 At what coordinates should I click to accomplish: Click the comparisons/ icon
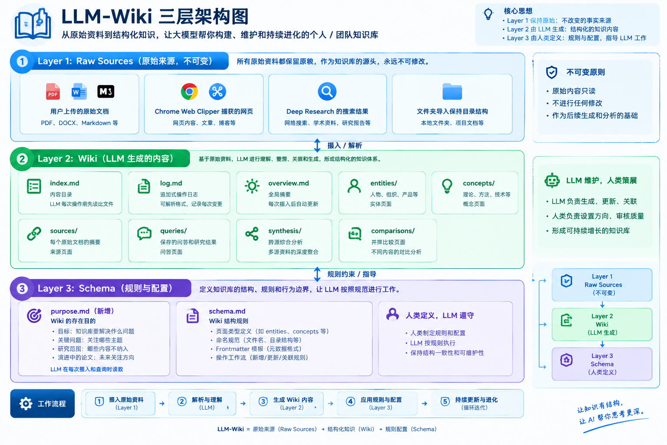(355, 233)
